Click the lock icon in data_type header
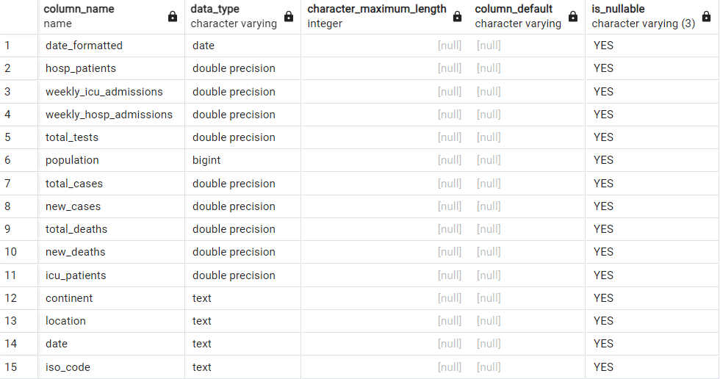The width and height of the screenshot is (720, 379). pyautogui.click(x=289, y=16)
